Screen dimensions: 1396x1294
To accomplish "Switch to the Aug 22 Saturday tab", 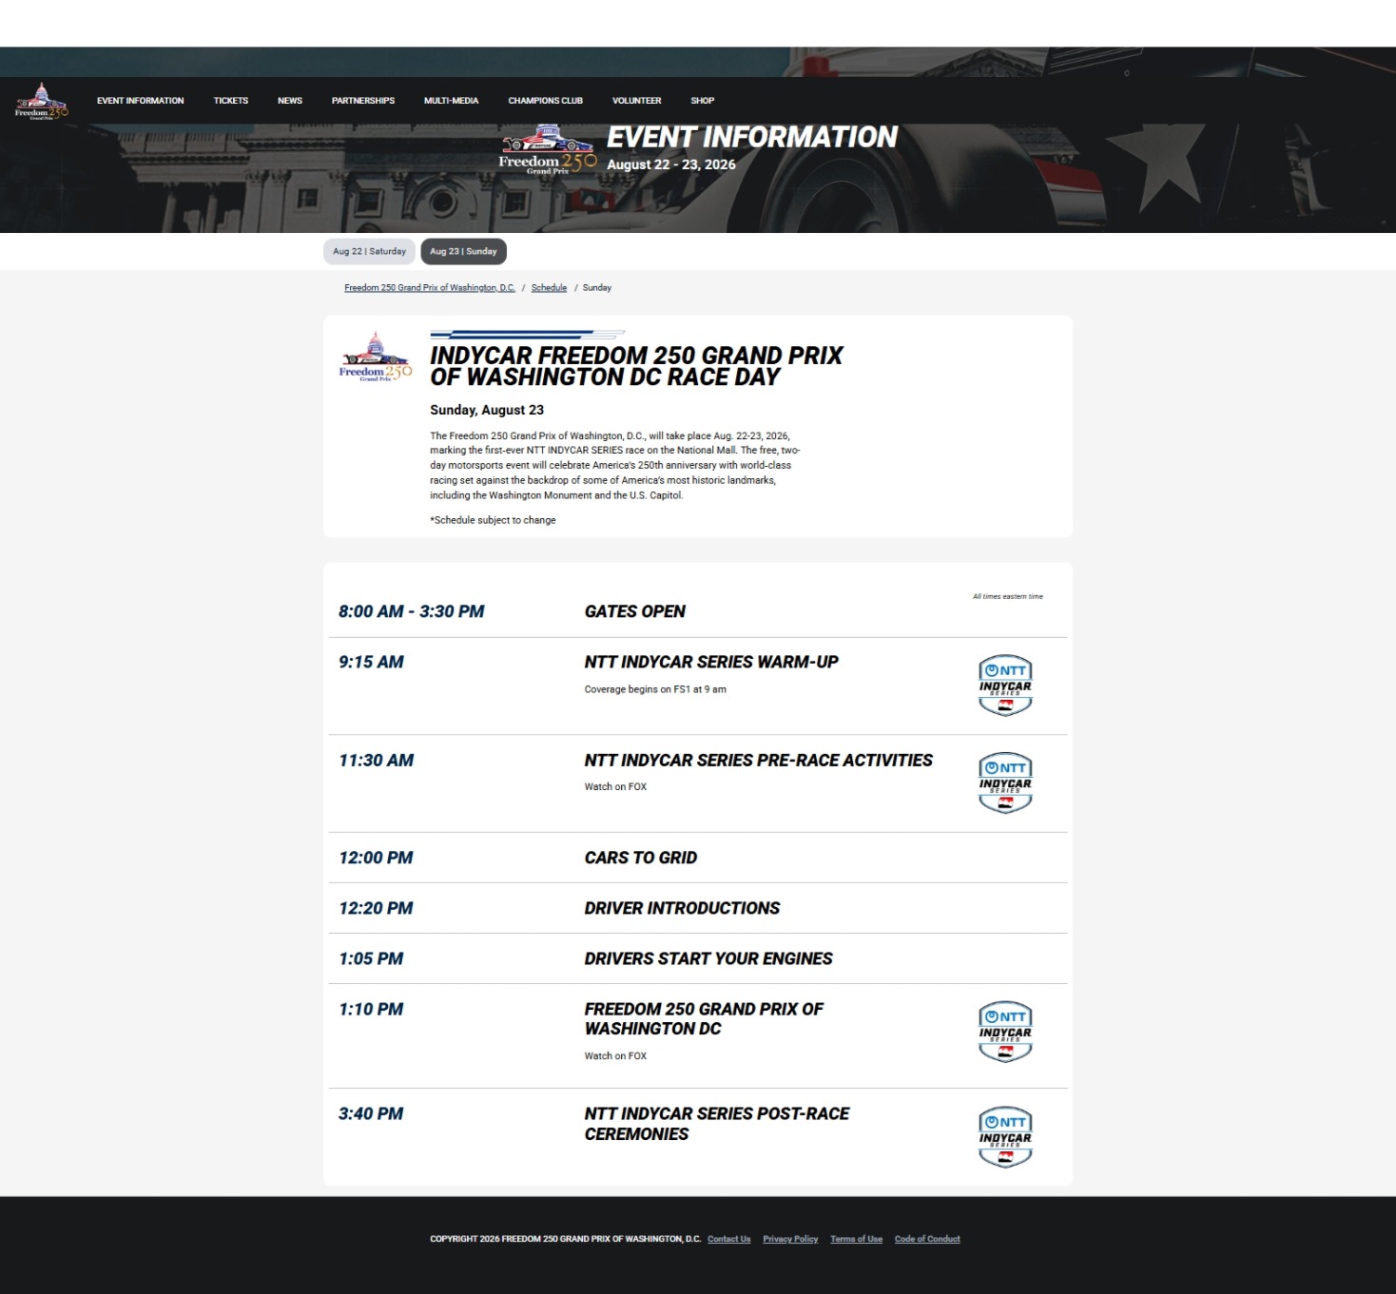I will (369, 251).
